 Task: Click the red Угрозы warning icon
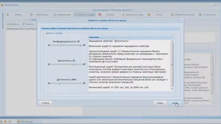tap(100, 14)
